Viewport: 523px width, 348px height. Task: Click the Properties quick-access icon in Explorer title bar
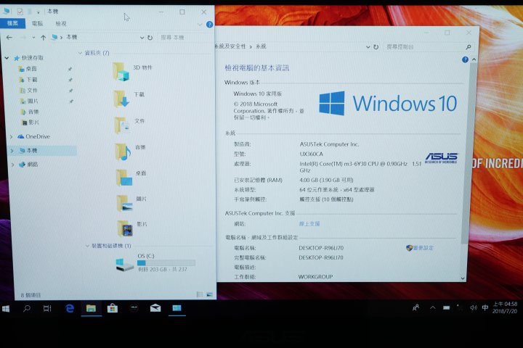click(20, 12)
